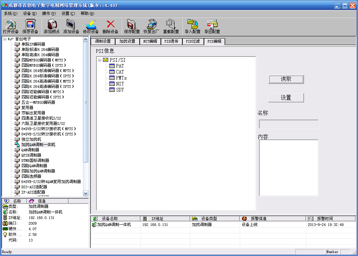Select the NIT table icon
The height and width of the screenshot is (256, 358).
[x=112, y=84]
